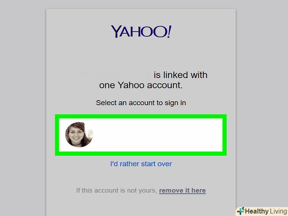Image resolution: width=288 pixels, height=216 pixels.
Task: Click the gray card area below the Yahoo logo
Action: 141,55
